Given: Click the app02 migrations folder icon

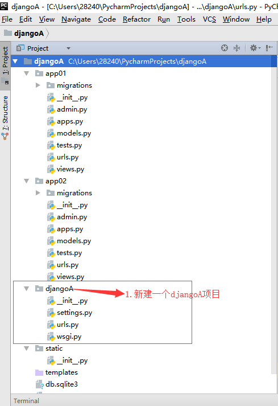Looking at the screenshot, I should (x=51, y=193).
